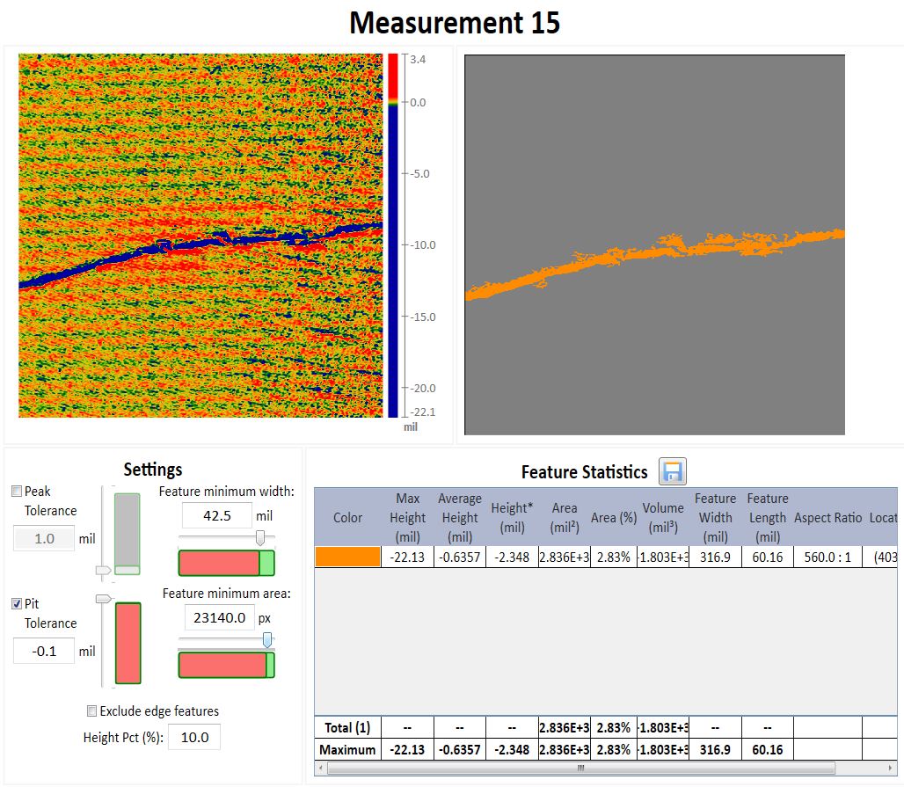The image size is (904, 787).
Task: Enable the Peak Tolerance checkbox
Action: (17, 492)
